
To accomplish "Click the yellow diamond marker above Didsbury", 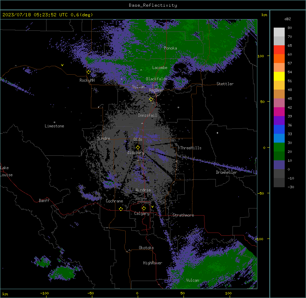I will point(138,148).
